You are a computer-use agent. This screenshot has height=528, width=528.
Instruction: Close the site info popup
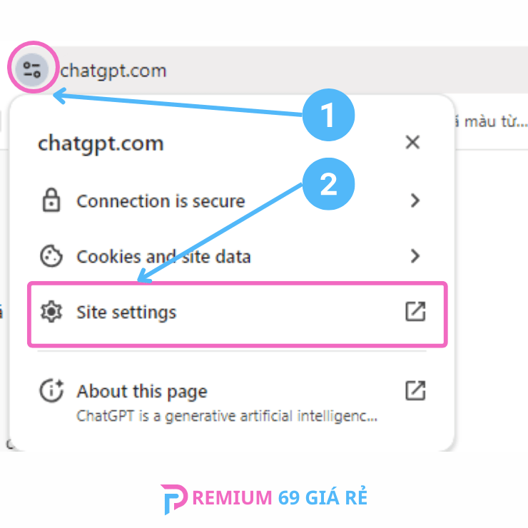412,143
